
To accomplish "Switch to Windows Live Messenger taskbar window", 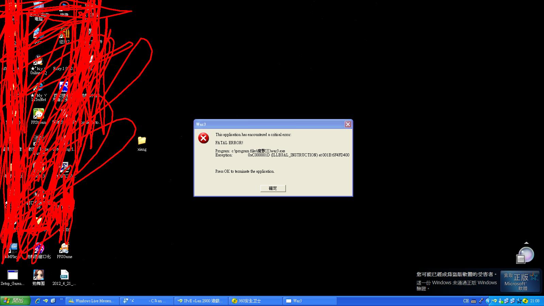I will tap(93, 301).
